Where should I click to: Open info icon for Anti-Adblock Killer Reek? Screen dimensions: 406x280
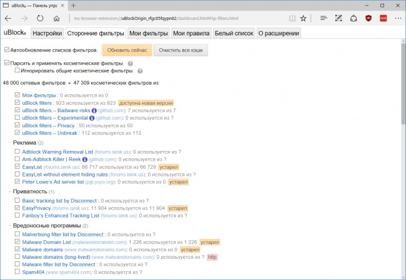85,160
